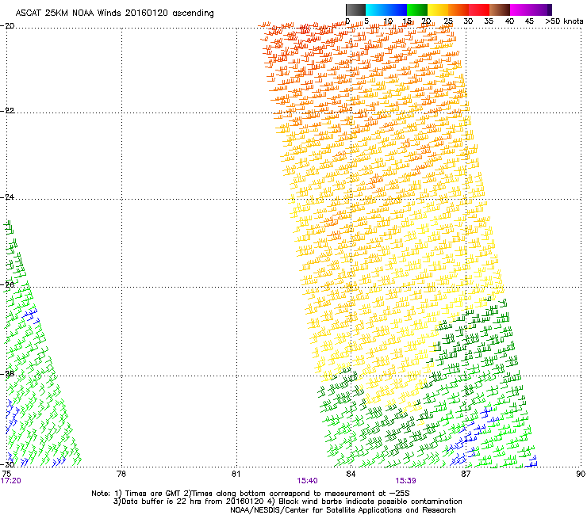Click the gray 0-5 knots color segment
Screen dimensions: 587x515
tap(355, 10)
